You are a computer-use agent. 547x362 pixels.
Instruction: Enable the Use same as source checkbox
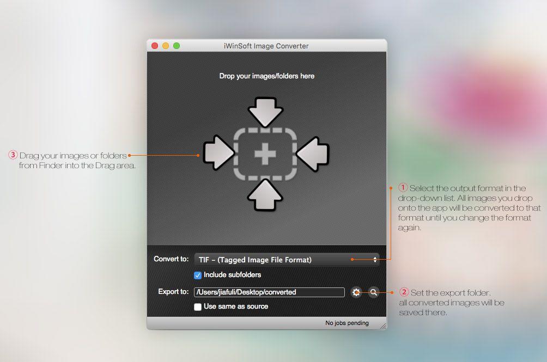(198, 306)
